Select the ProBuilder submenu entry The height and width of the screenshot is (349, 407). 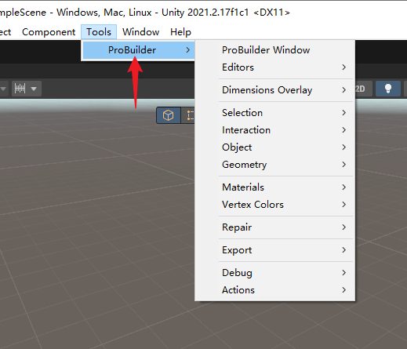[138, 50]
